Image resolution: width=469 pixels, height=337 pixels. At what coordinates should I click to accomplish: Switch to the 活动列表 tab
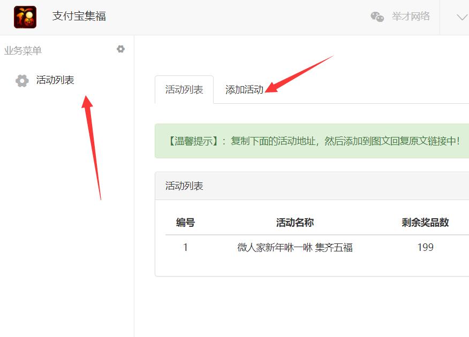(x=184, y=90)
